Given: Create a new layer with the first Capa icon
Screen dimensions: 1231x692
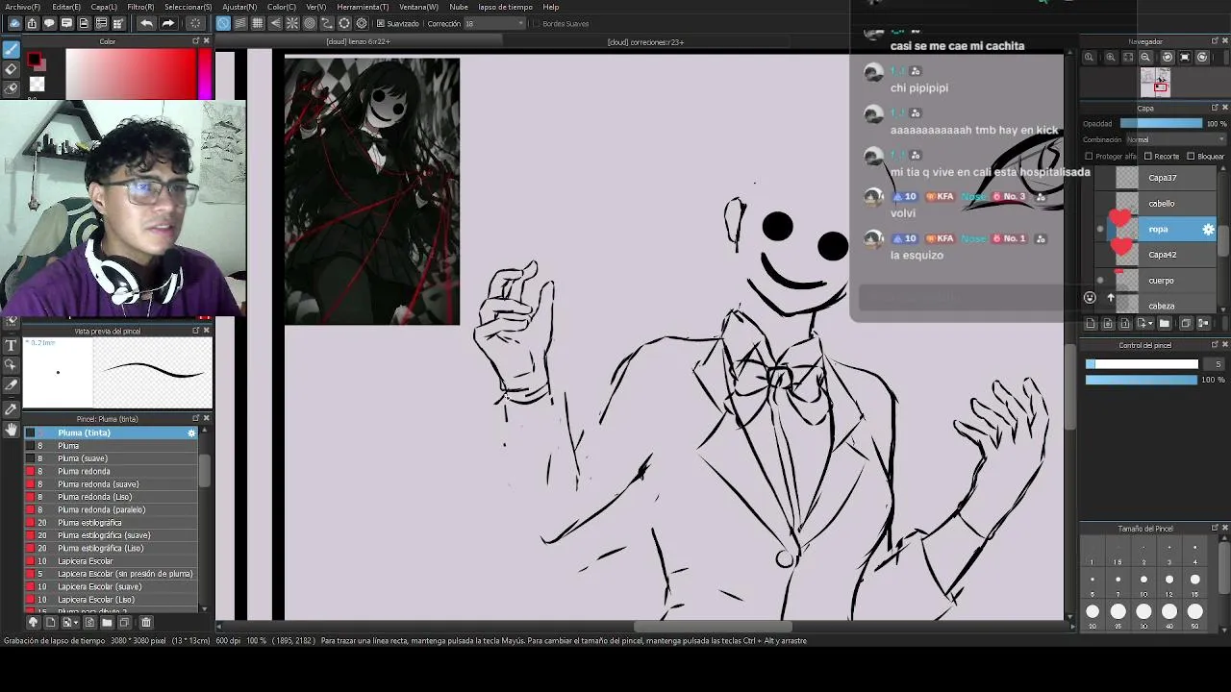Looking at the screenshot, I should click(x=1090, y=324).
